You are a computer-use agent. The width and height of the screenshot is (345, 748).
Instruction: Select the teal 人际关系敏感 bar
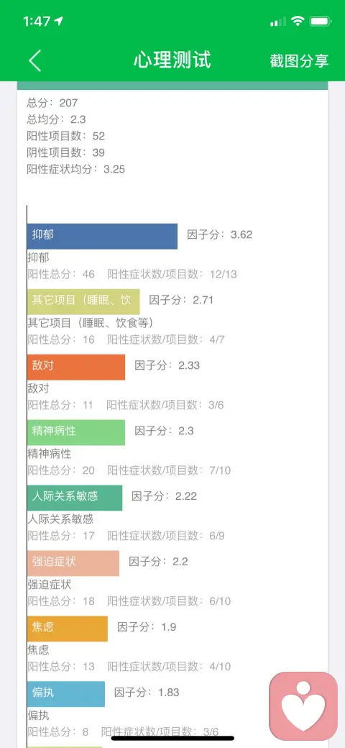coord(75,498)
